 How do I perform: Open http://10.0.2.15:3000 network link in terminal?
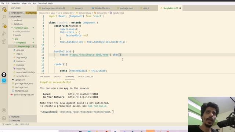[x=83, y=97]
